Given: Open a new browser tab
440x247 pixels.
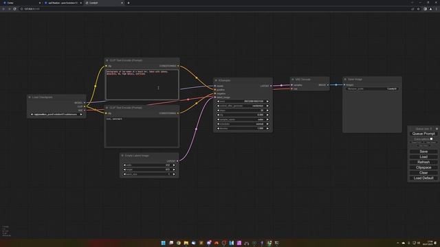Looking at the screenshot, I should pyautogui.click(x=129, y=3).
